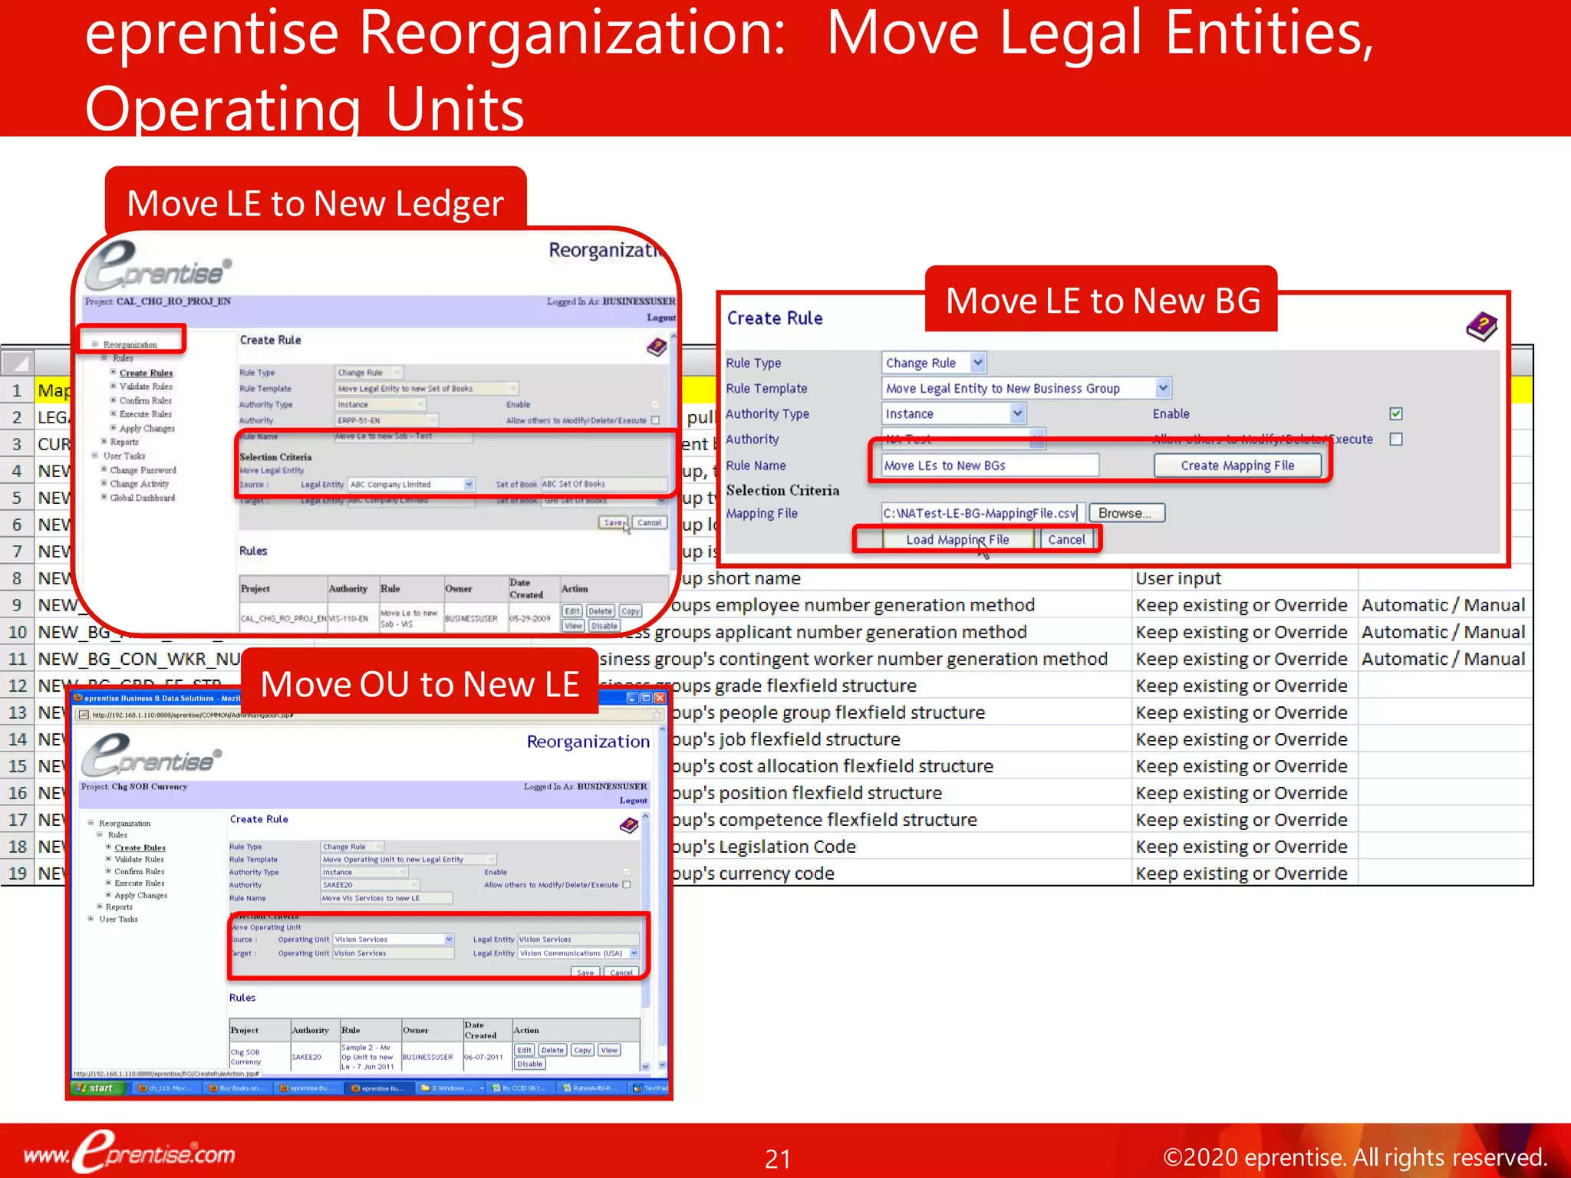1571x1178 pixels.
Task: Open TextPad from the taskbar
Action: (650, 1088)
